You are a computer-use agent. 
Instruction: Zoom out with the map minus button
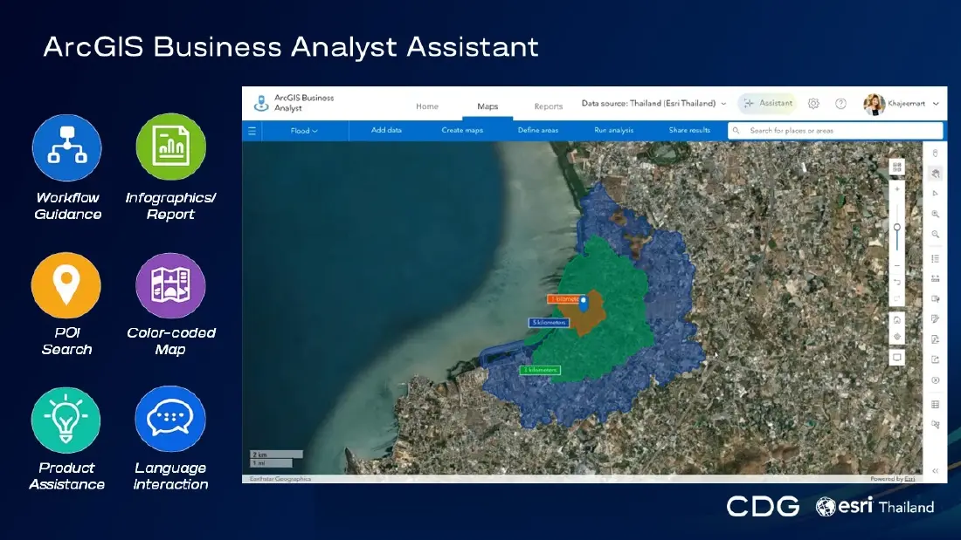(896, 266)
